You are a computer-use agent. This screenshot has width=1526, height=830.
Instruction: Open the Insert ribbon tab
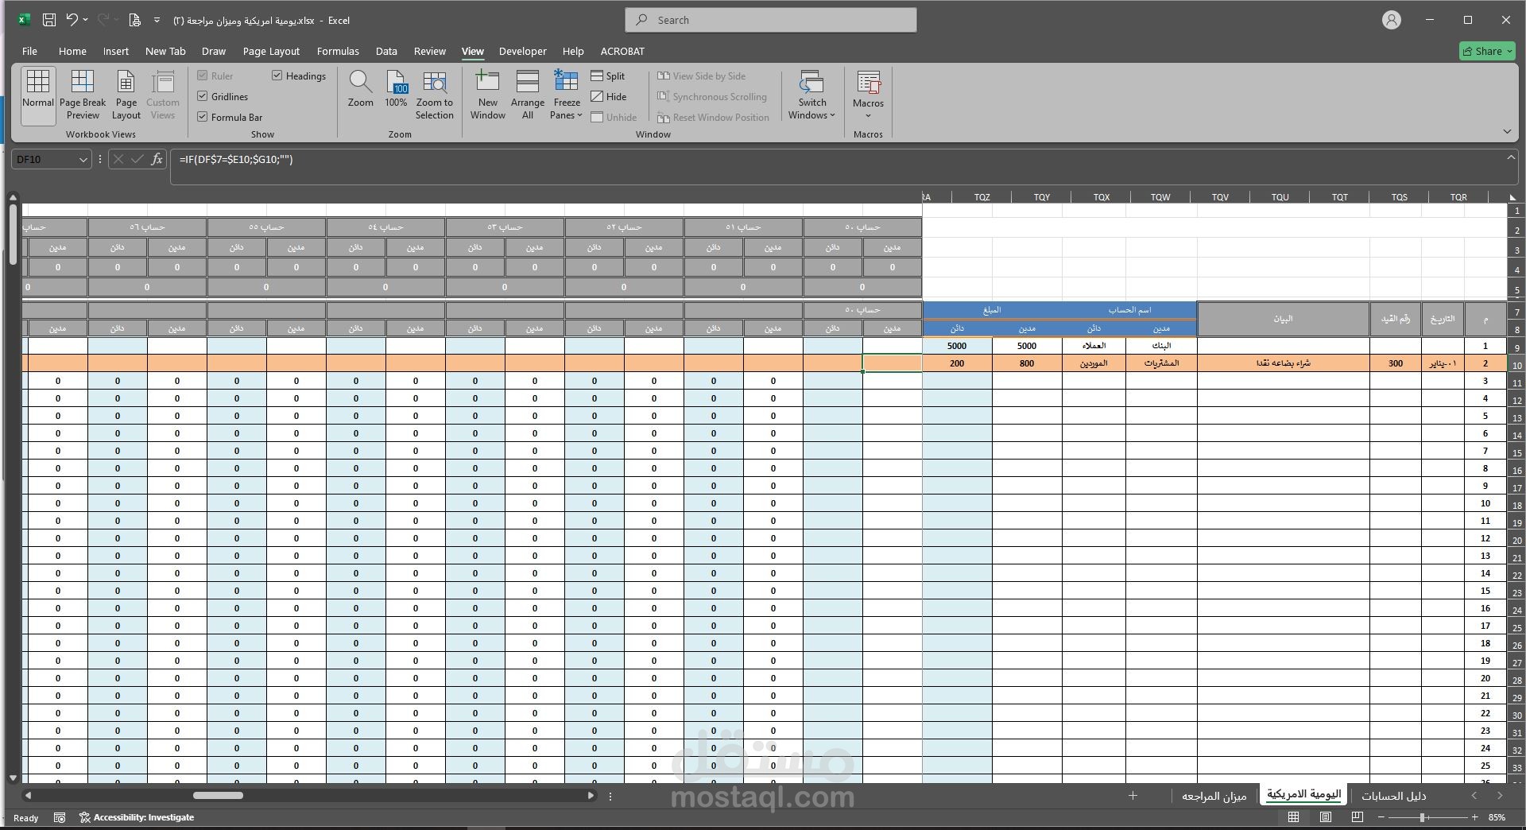[x=115, y=51]
